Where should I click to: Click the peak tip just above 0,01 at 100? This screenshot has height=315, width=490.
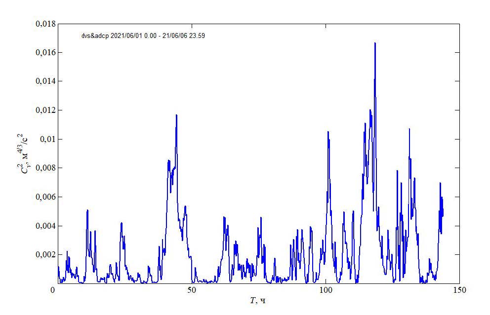point(327,132)
